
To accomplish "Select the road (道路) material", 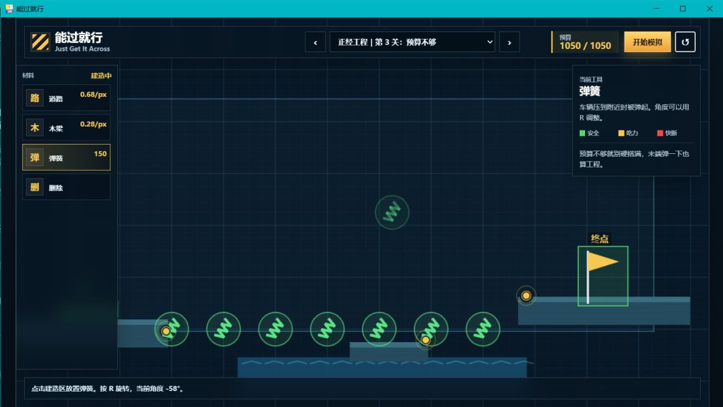I will [66, 98].
